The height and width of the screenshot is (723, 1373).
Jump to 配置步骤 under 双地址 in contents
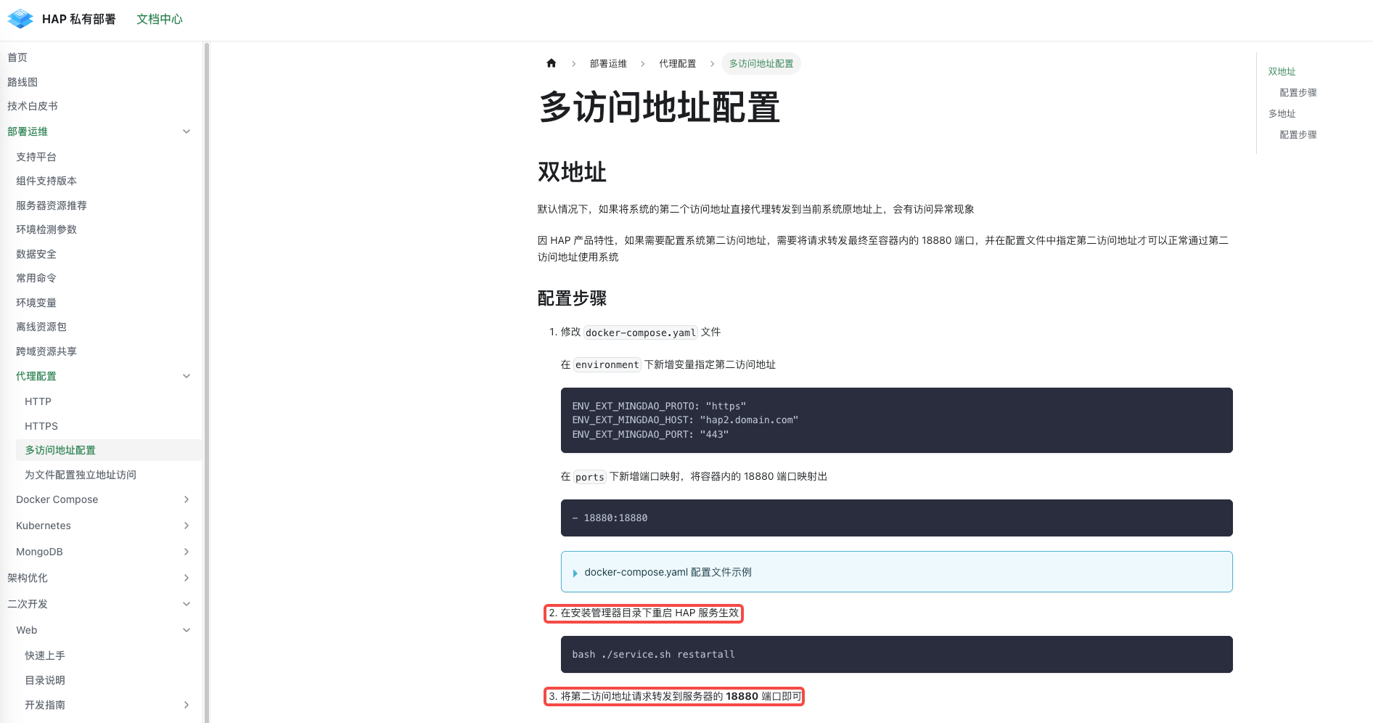click(x=1298, y=92)
